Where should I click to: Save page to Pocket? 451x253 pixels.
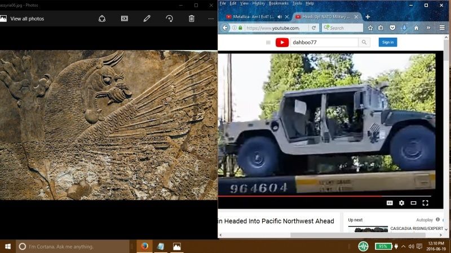tap(392, 28)
